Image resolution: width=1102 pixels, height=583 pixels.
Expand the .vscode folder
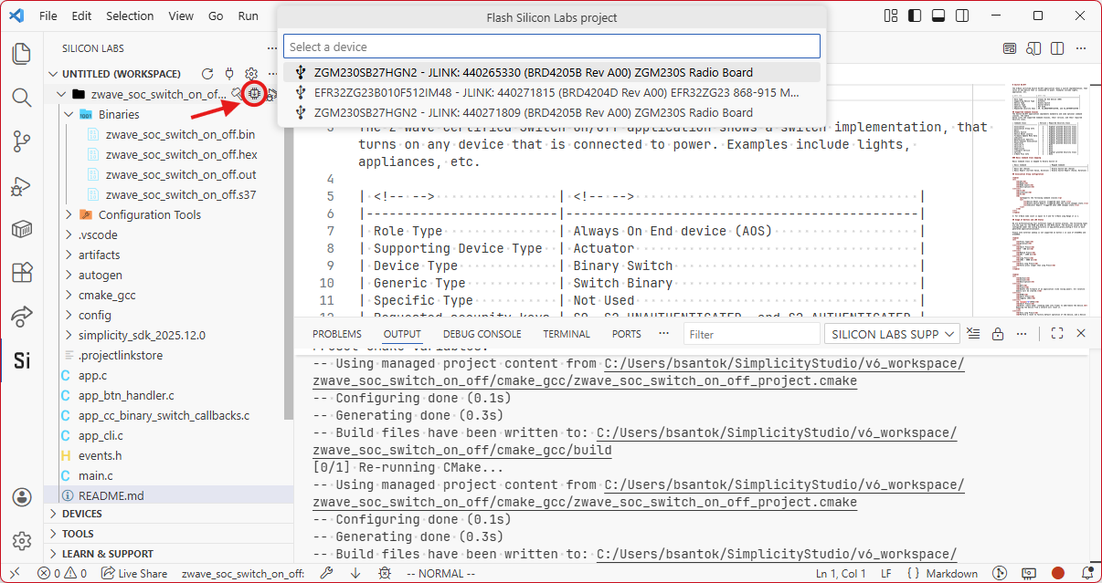point(69,234)
